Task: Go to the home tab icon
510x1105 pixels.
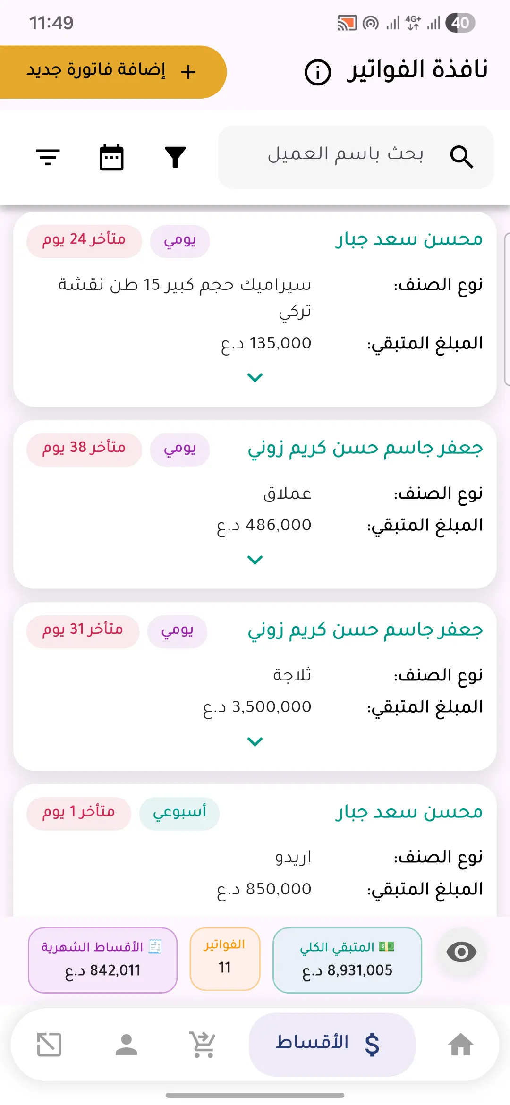Action: (x=460, y=1044)
